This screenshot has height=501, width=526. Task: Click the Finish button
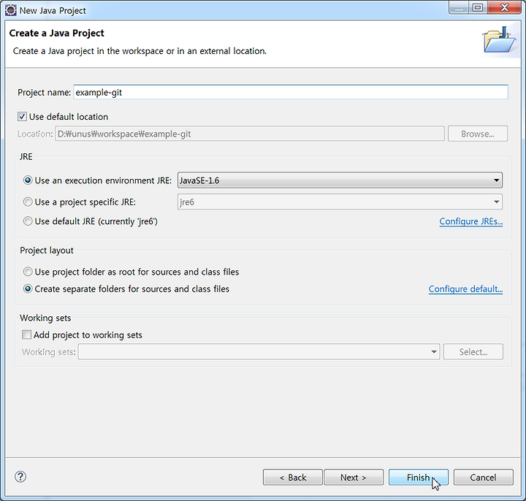[419, 477]
